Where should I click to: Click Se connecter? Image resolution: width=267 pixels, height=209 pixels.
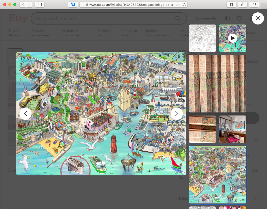(206, 18)
